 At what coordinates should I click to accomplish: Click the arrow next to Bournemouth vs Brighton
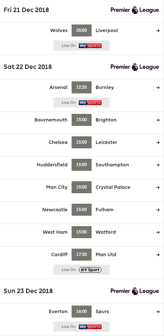point(158,120)
